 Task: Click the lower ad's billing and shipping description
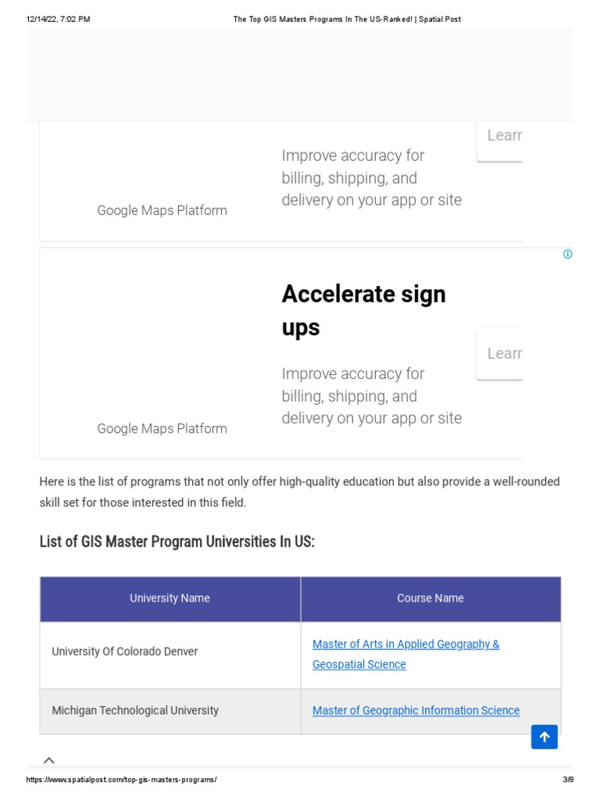(x=371, y=396)
